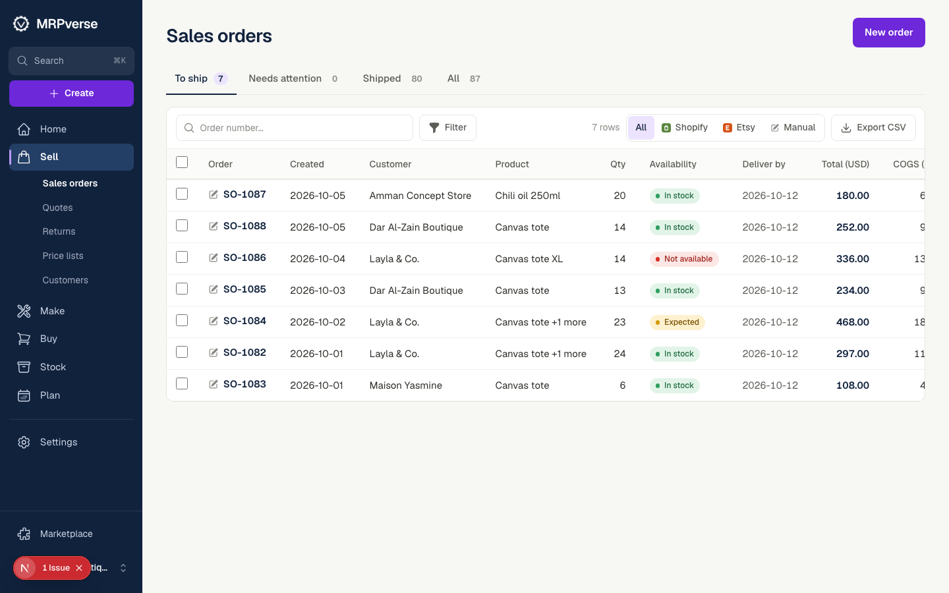Select checkbox for order SO-1087
This screenshot has height=593, width=949.
click(x=182, y=194)
